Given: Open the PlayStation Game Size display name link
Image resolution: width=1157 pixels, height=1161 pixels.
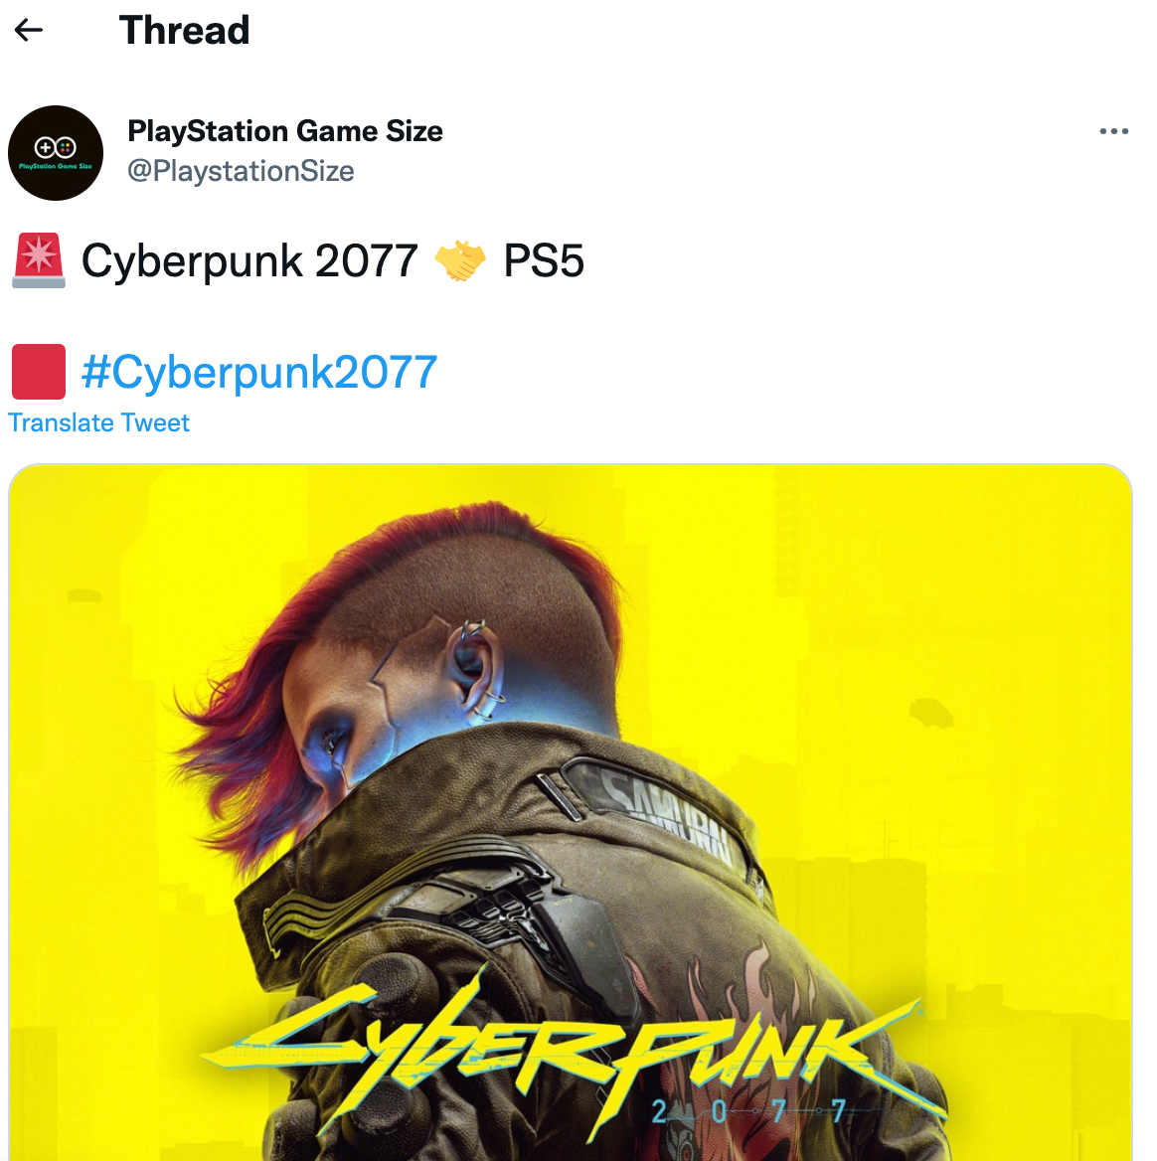Looking at the screenshot, I should click(285, 131).
